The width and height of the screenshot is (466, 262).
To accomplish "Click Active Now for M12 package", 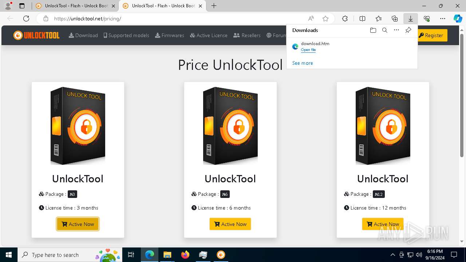I will point(383,224).
